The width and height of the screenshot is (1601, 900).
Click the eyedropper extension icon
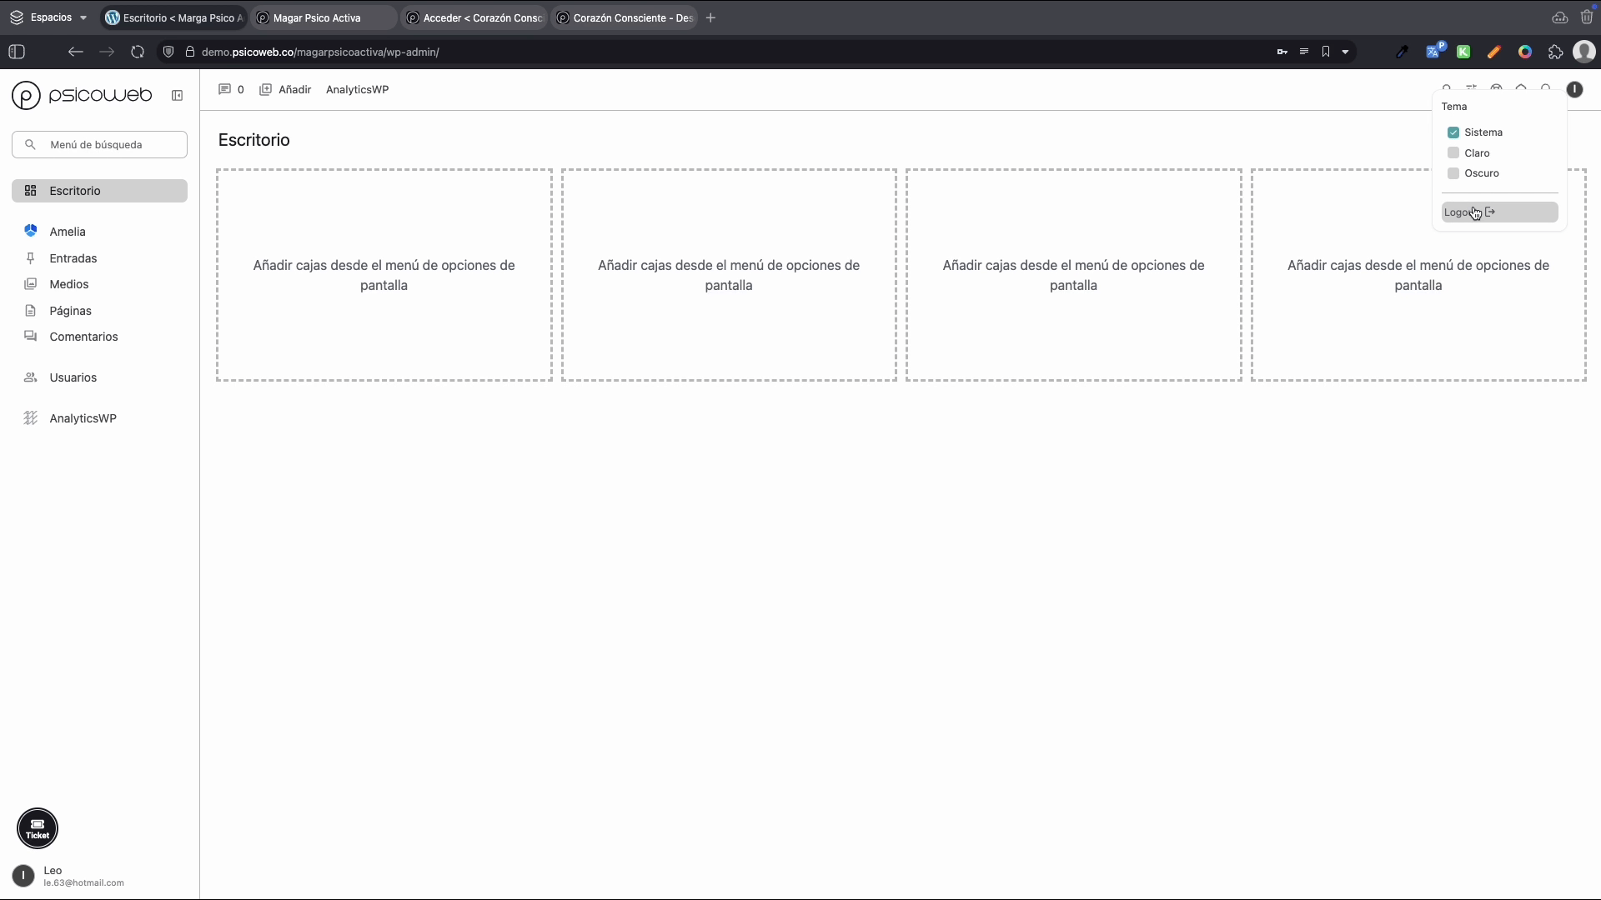[1402, 52]
